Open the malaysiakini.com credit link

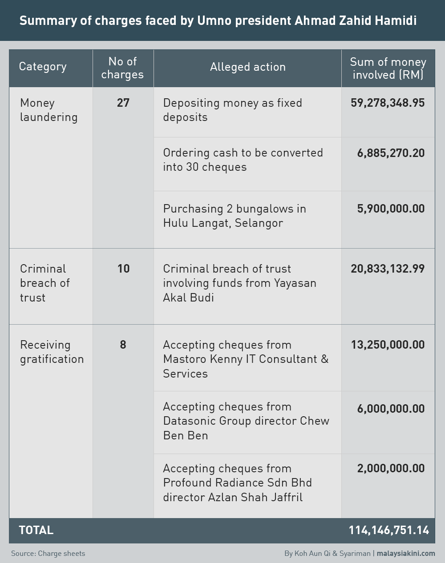click(406, 553)
